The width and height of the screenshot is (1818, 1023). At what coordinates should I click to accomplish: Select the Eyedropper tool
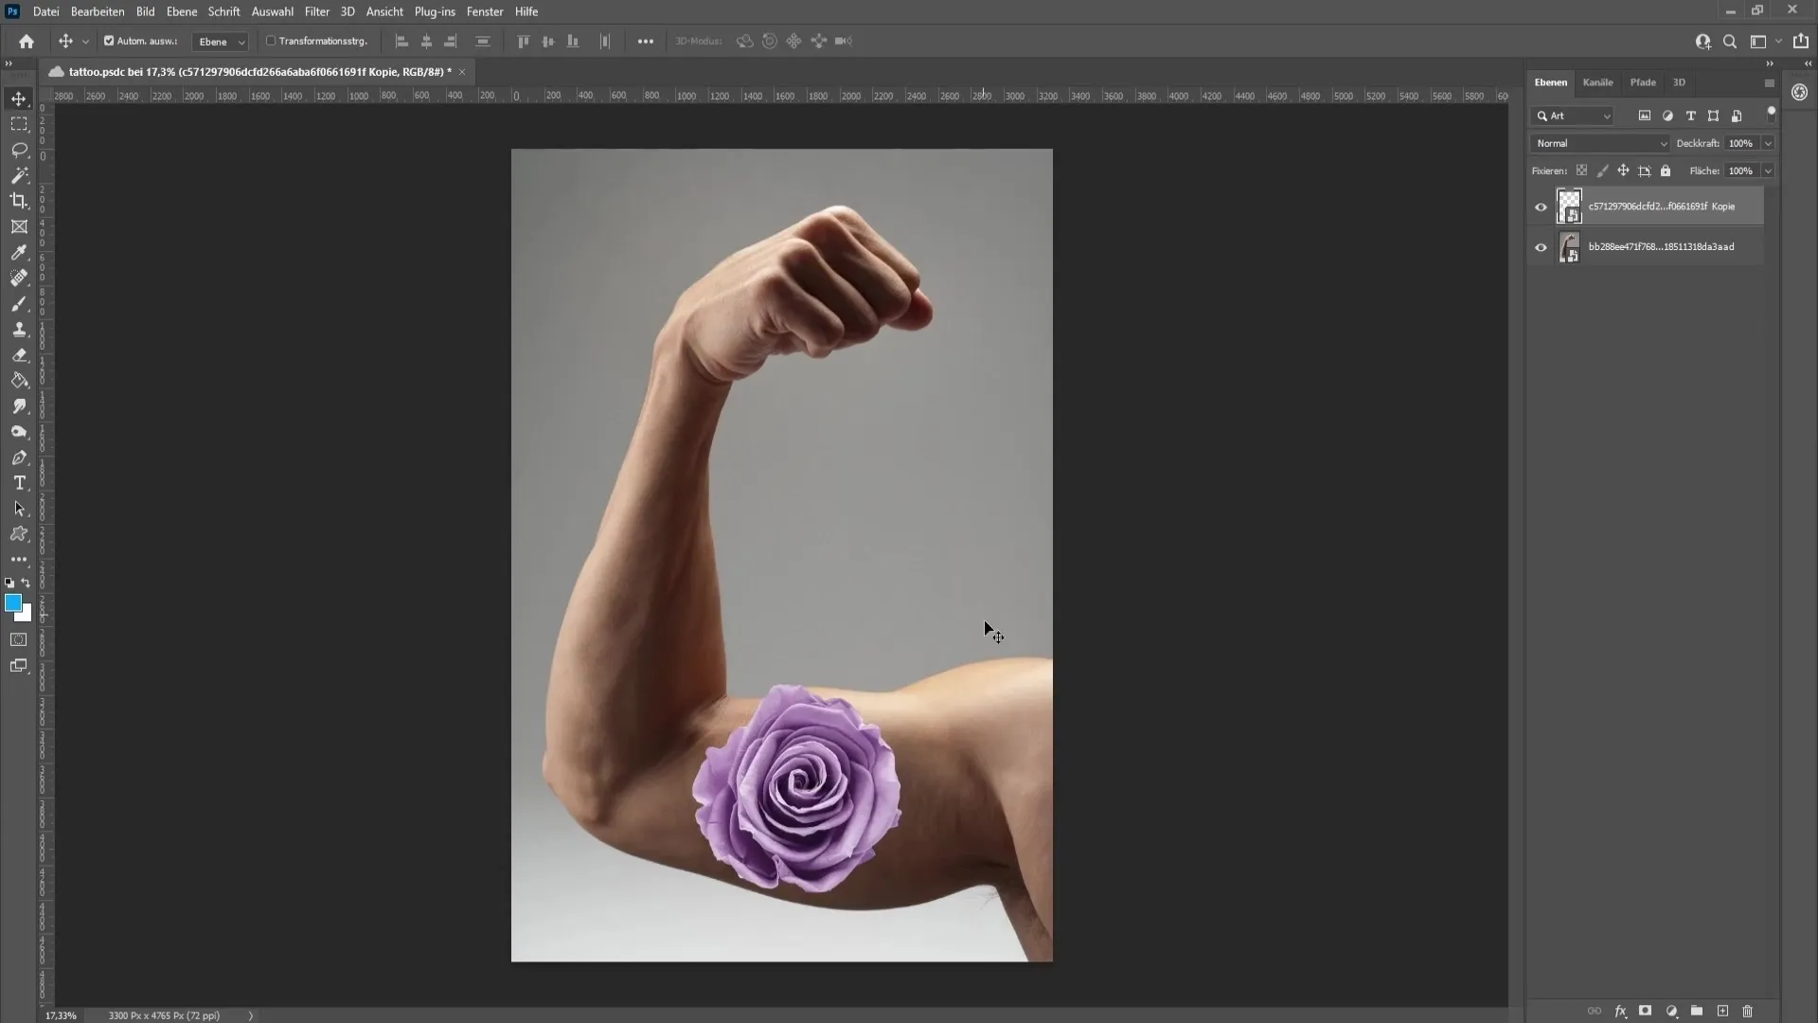(x=19, y=252)
